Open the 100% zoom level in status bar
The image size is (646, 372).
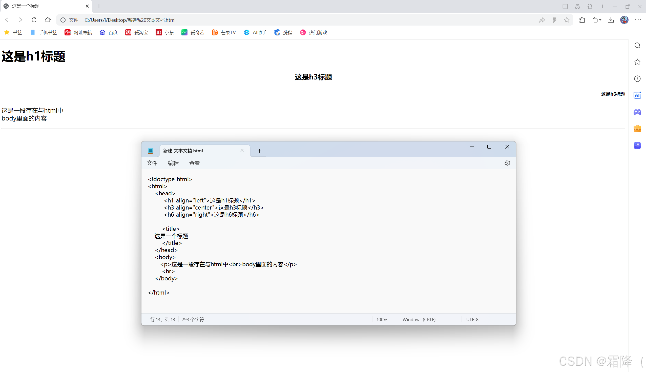(x=382, y=319)
